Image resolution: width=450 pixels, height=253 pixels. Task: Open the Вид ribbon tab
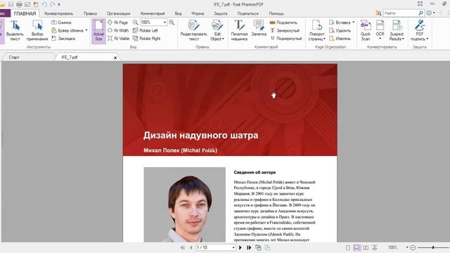click(178, 13)
